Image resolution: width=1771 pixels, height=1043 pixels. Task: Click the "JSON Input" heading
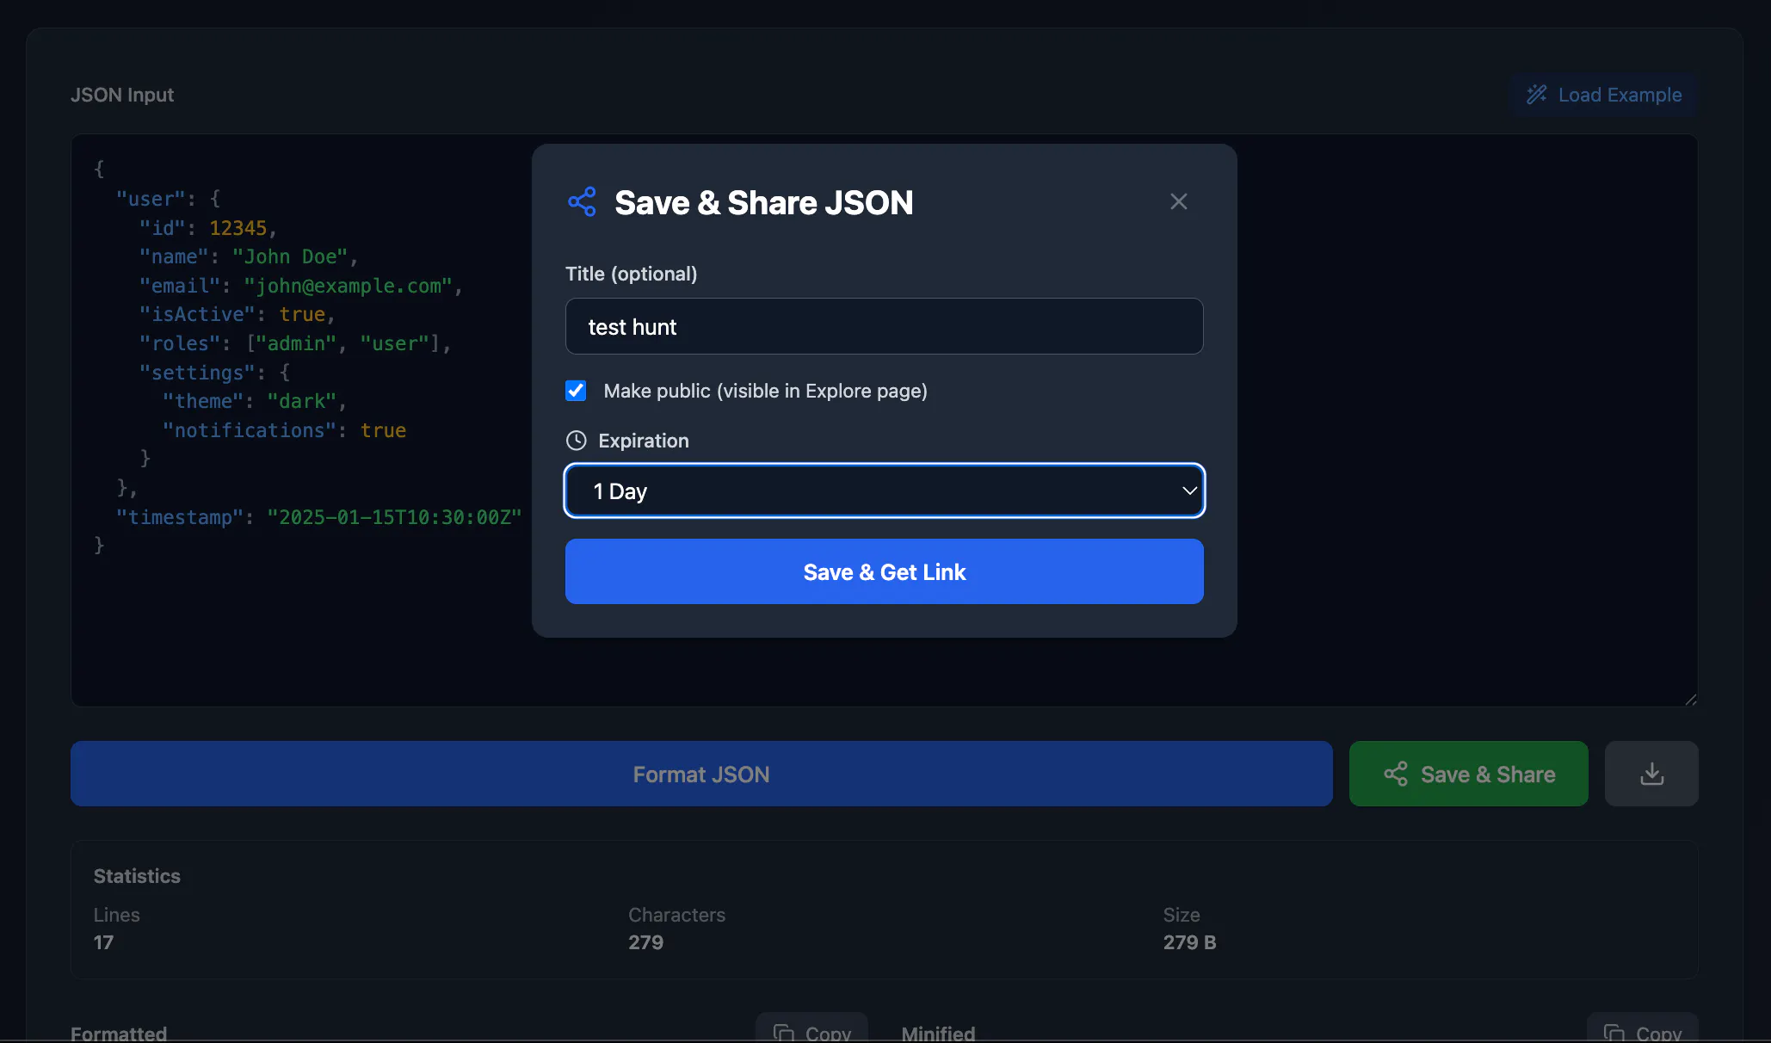pyautogui.click(x=122, y=95)
